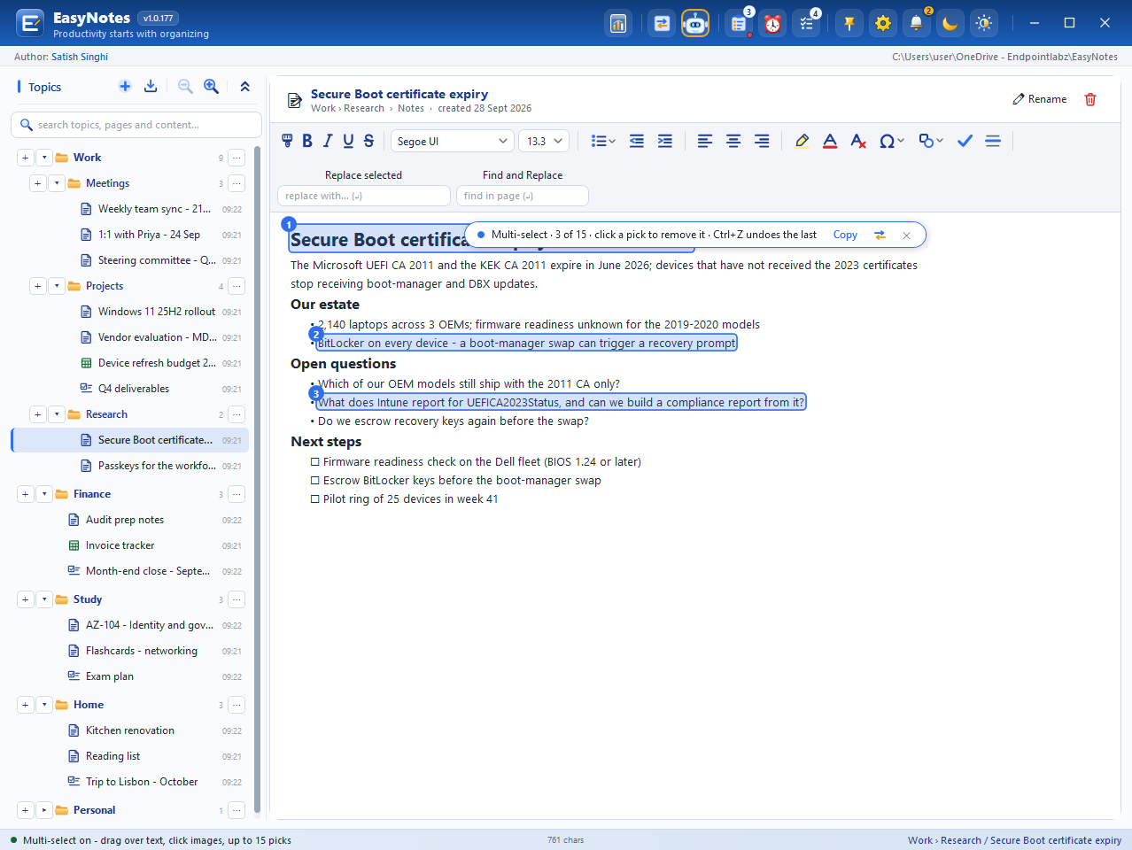Click the blue swap arrows header icon
1132x850 pixels.
coord(662,24)
